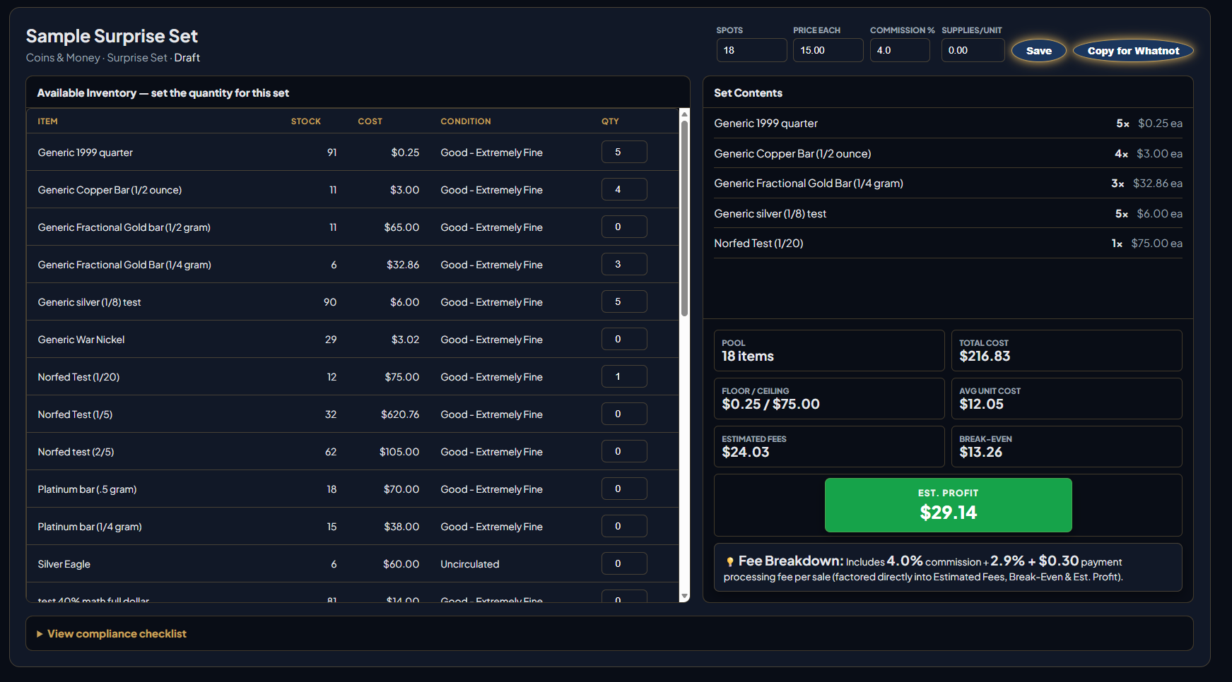Click the Fee Breakdown lightbulb icon
Viewport: 1232px width, 682px height.
729,562
